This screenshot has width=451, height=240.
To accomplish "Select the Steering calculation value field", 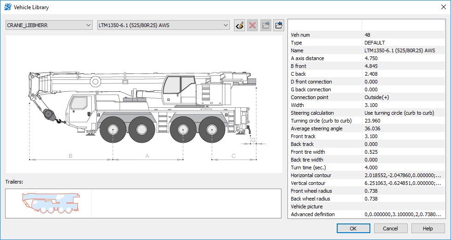I will click(x=404, y=113).
